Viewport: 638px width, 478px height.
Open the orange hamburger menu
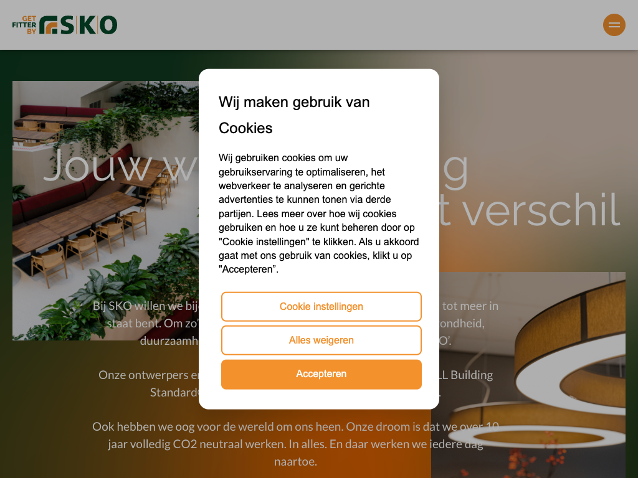pos(614,25)
